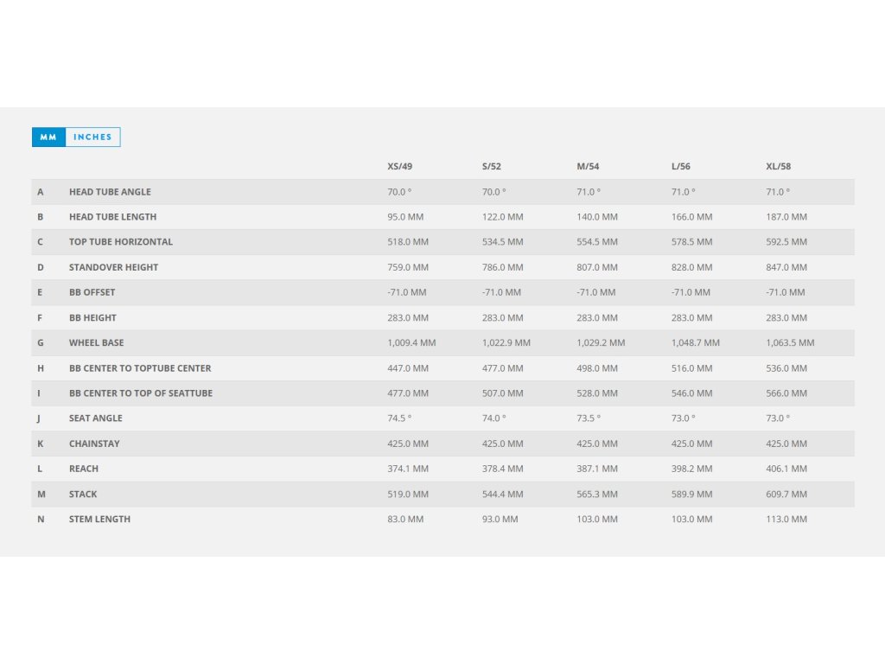Select the 589.9 MM stack value
885x664 pixels.
pyautogui.click(x=692, y=494)
